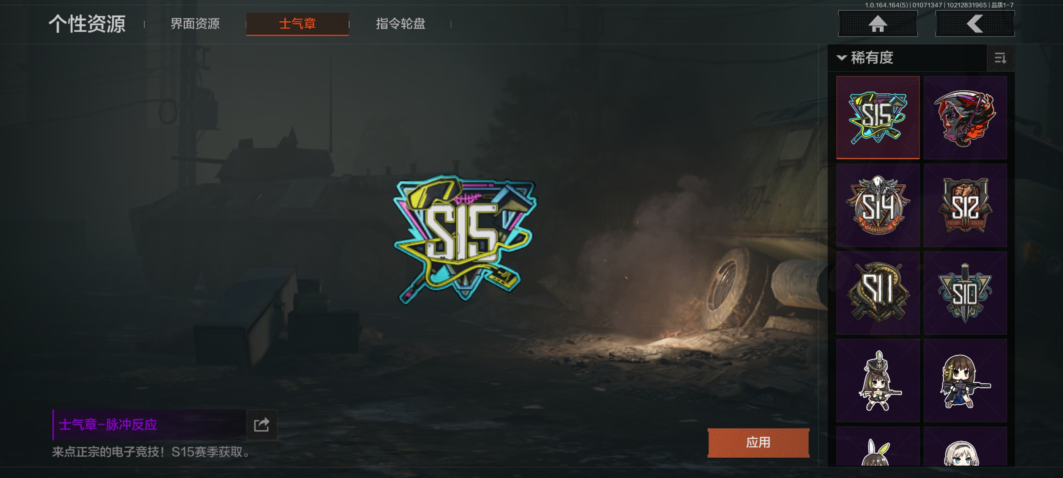Pick the S10 sword badge
The height and width of the screenshot is (478, 1063).
[x=965, y=293]
